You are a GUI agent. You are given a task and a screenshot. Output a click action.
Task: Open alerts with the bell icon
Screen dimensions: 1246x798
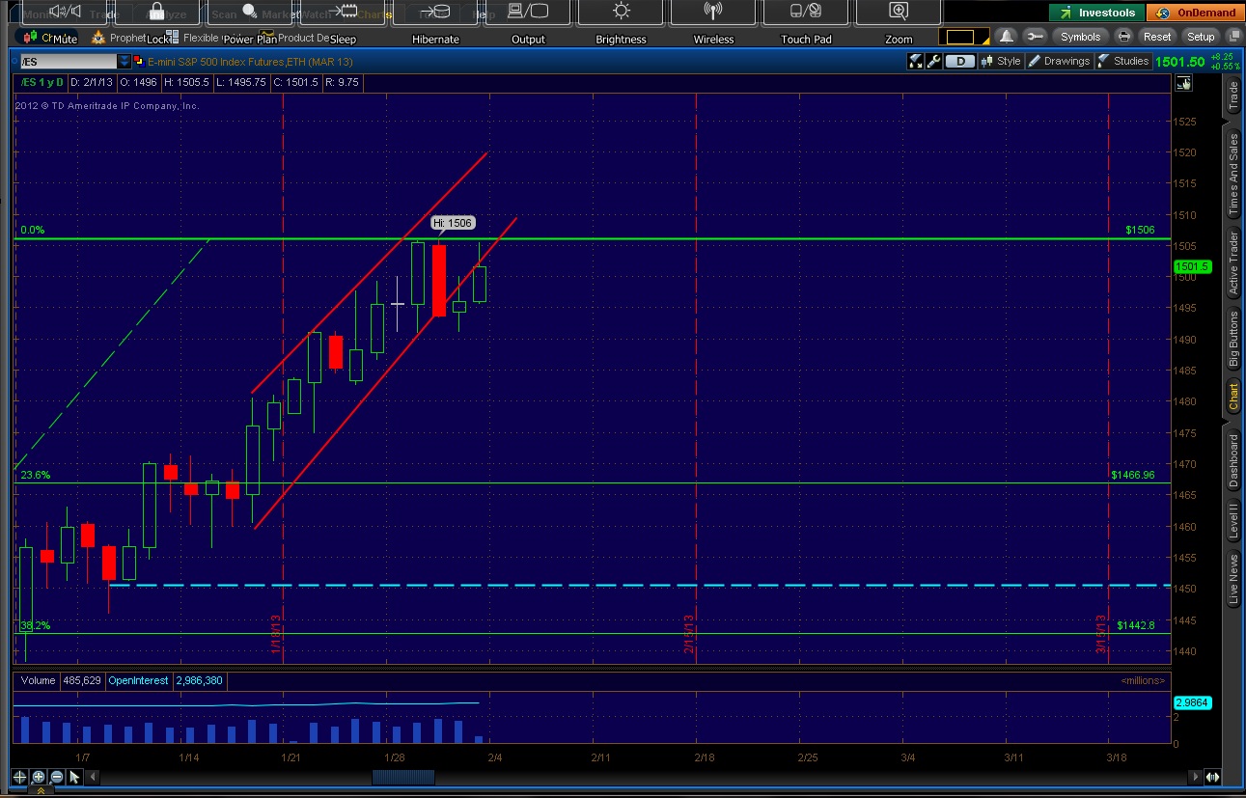click(x=1007, y=37)
